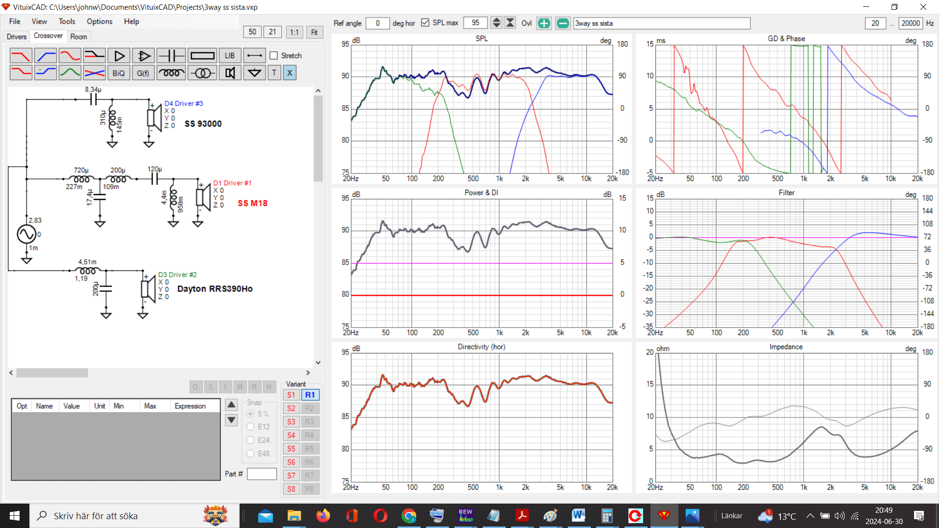Image resolution: width=939 pixels, height=528 pixels.
Task: Click the vertical schematic scrollbar thumb
Action: point(318,138)
